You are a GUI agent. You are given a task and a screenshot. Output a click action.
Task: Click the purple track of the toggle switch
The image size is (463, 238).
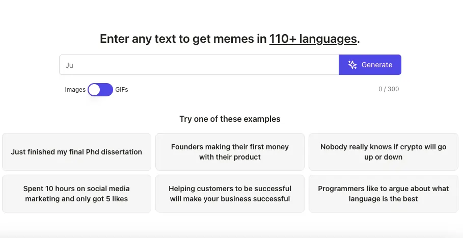[106, 90]
